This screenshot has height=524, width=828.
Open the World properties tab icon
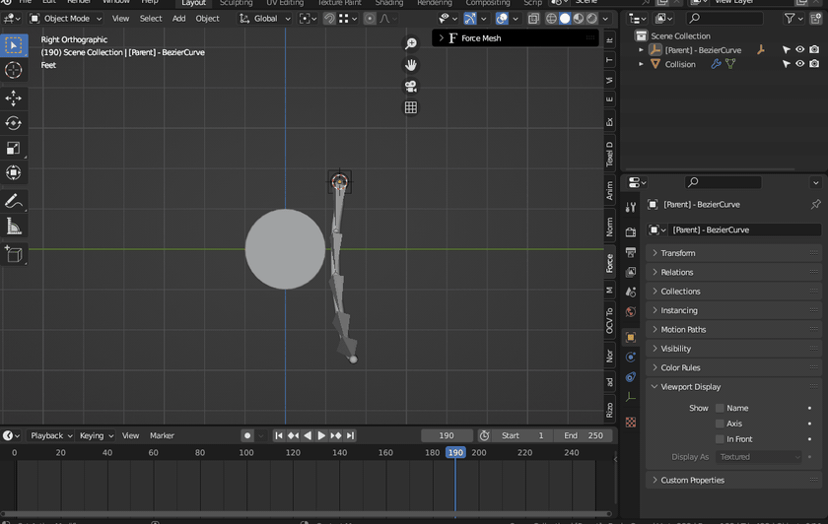(x=631, y=312)
